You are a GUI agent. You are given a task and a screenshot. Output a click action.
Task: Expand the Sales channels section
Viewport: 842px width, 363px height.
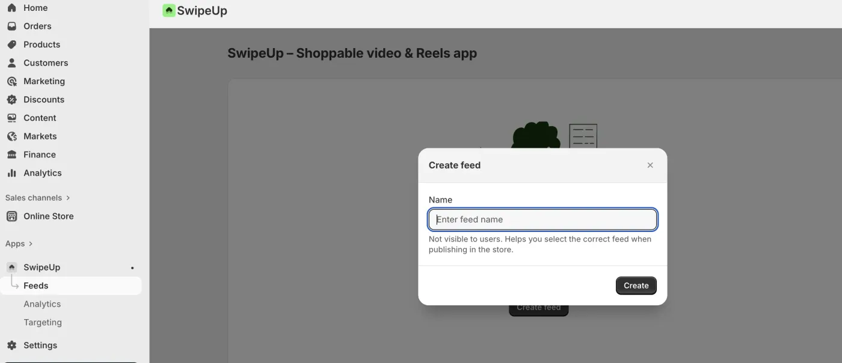click(x=37, y=198)
